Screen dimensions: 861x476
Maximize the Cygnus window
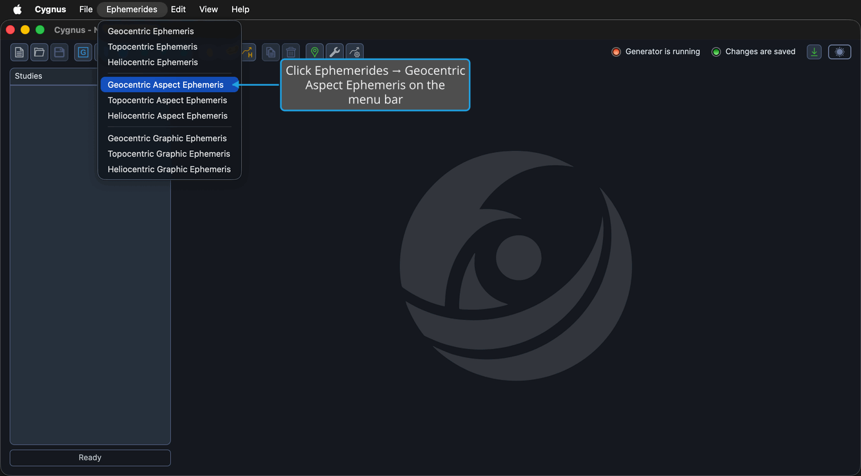[x=40, y=30]
